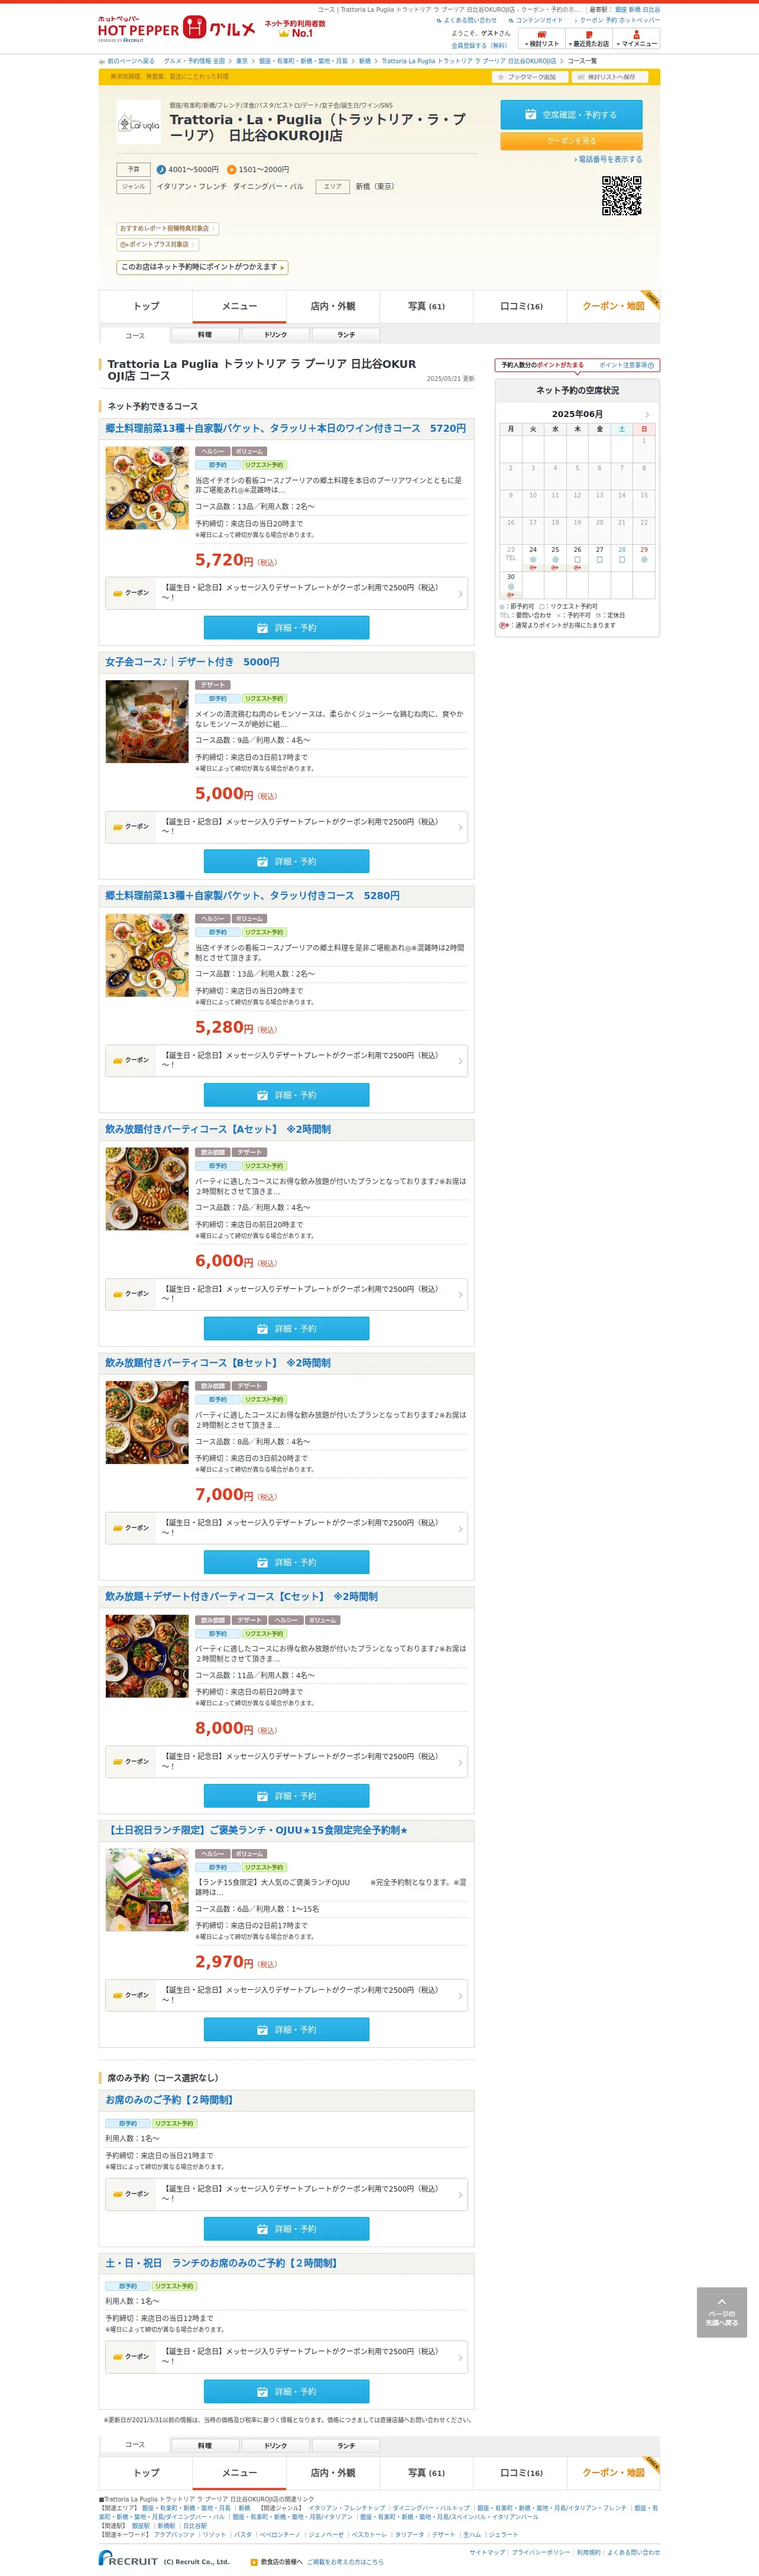Click 空席確認・予約する button

click(x=571, y=115)
